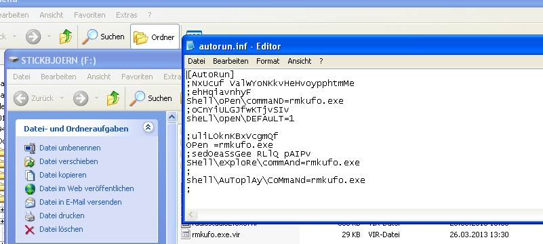Click Datei im Web veröffentlichen link
This screenshot has width=543, height=244.
coord(87,188)
